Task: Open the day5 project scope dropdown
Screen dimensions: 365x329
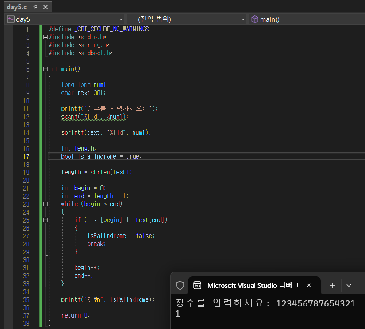Action: coord(121,19)
